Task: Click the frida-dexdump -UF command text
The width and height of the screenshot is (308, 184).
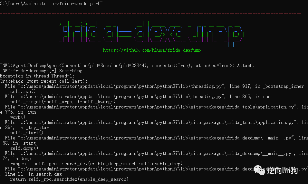Action: click(81, 4)
